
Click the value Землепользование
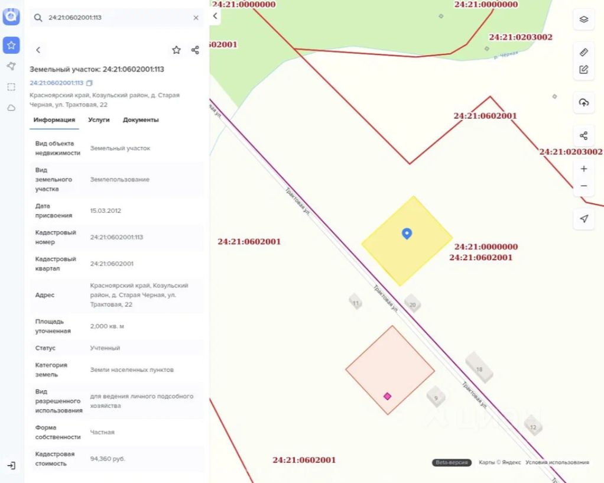119,179
